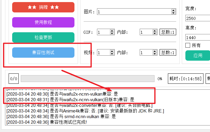The width and height of the screenshot is (210, 132).
Task: Click 总数:1 label in the 视频 row
Action: [168, 52]
